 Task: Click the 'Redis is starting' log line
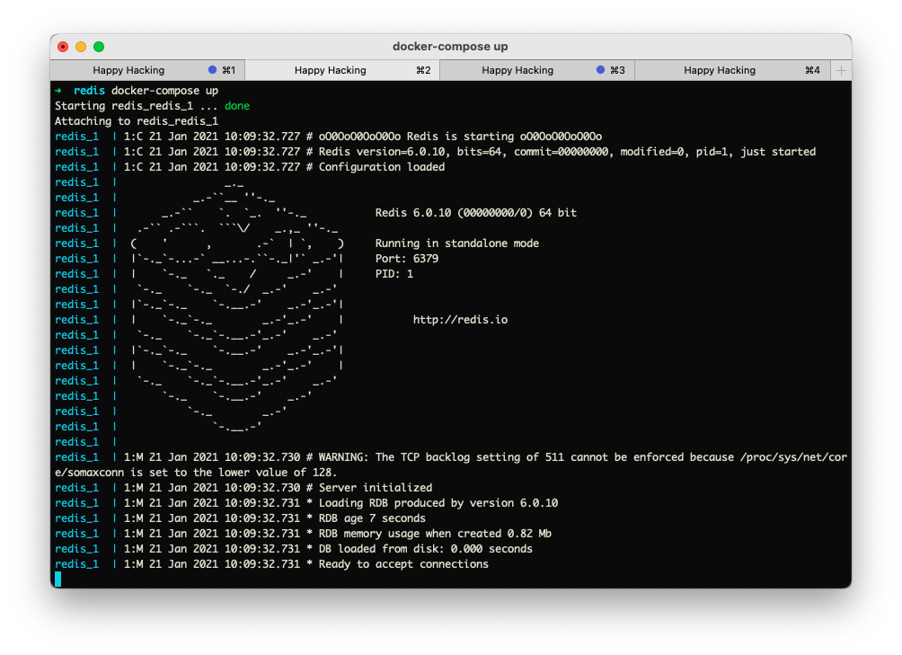pos(328,137)
